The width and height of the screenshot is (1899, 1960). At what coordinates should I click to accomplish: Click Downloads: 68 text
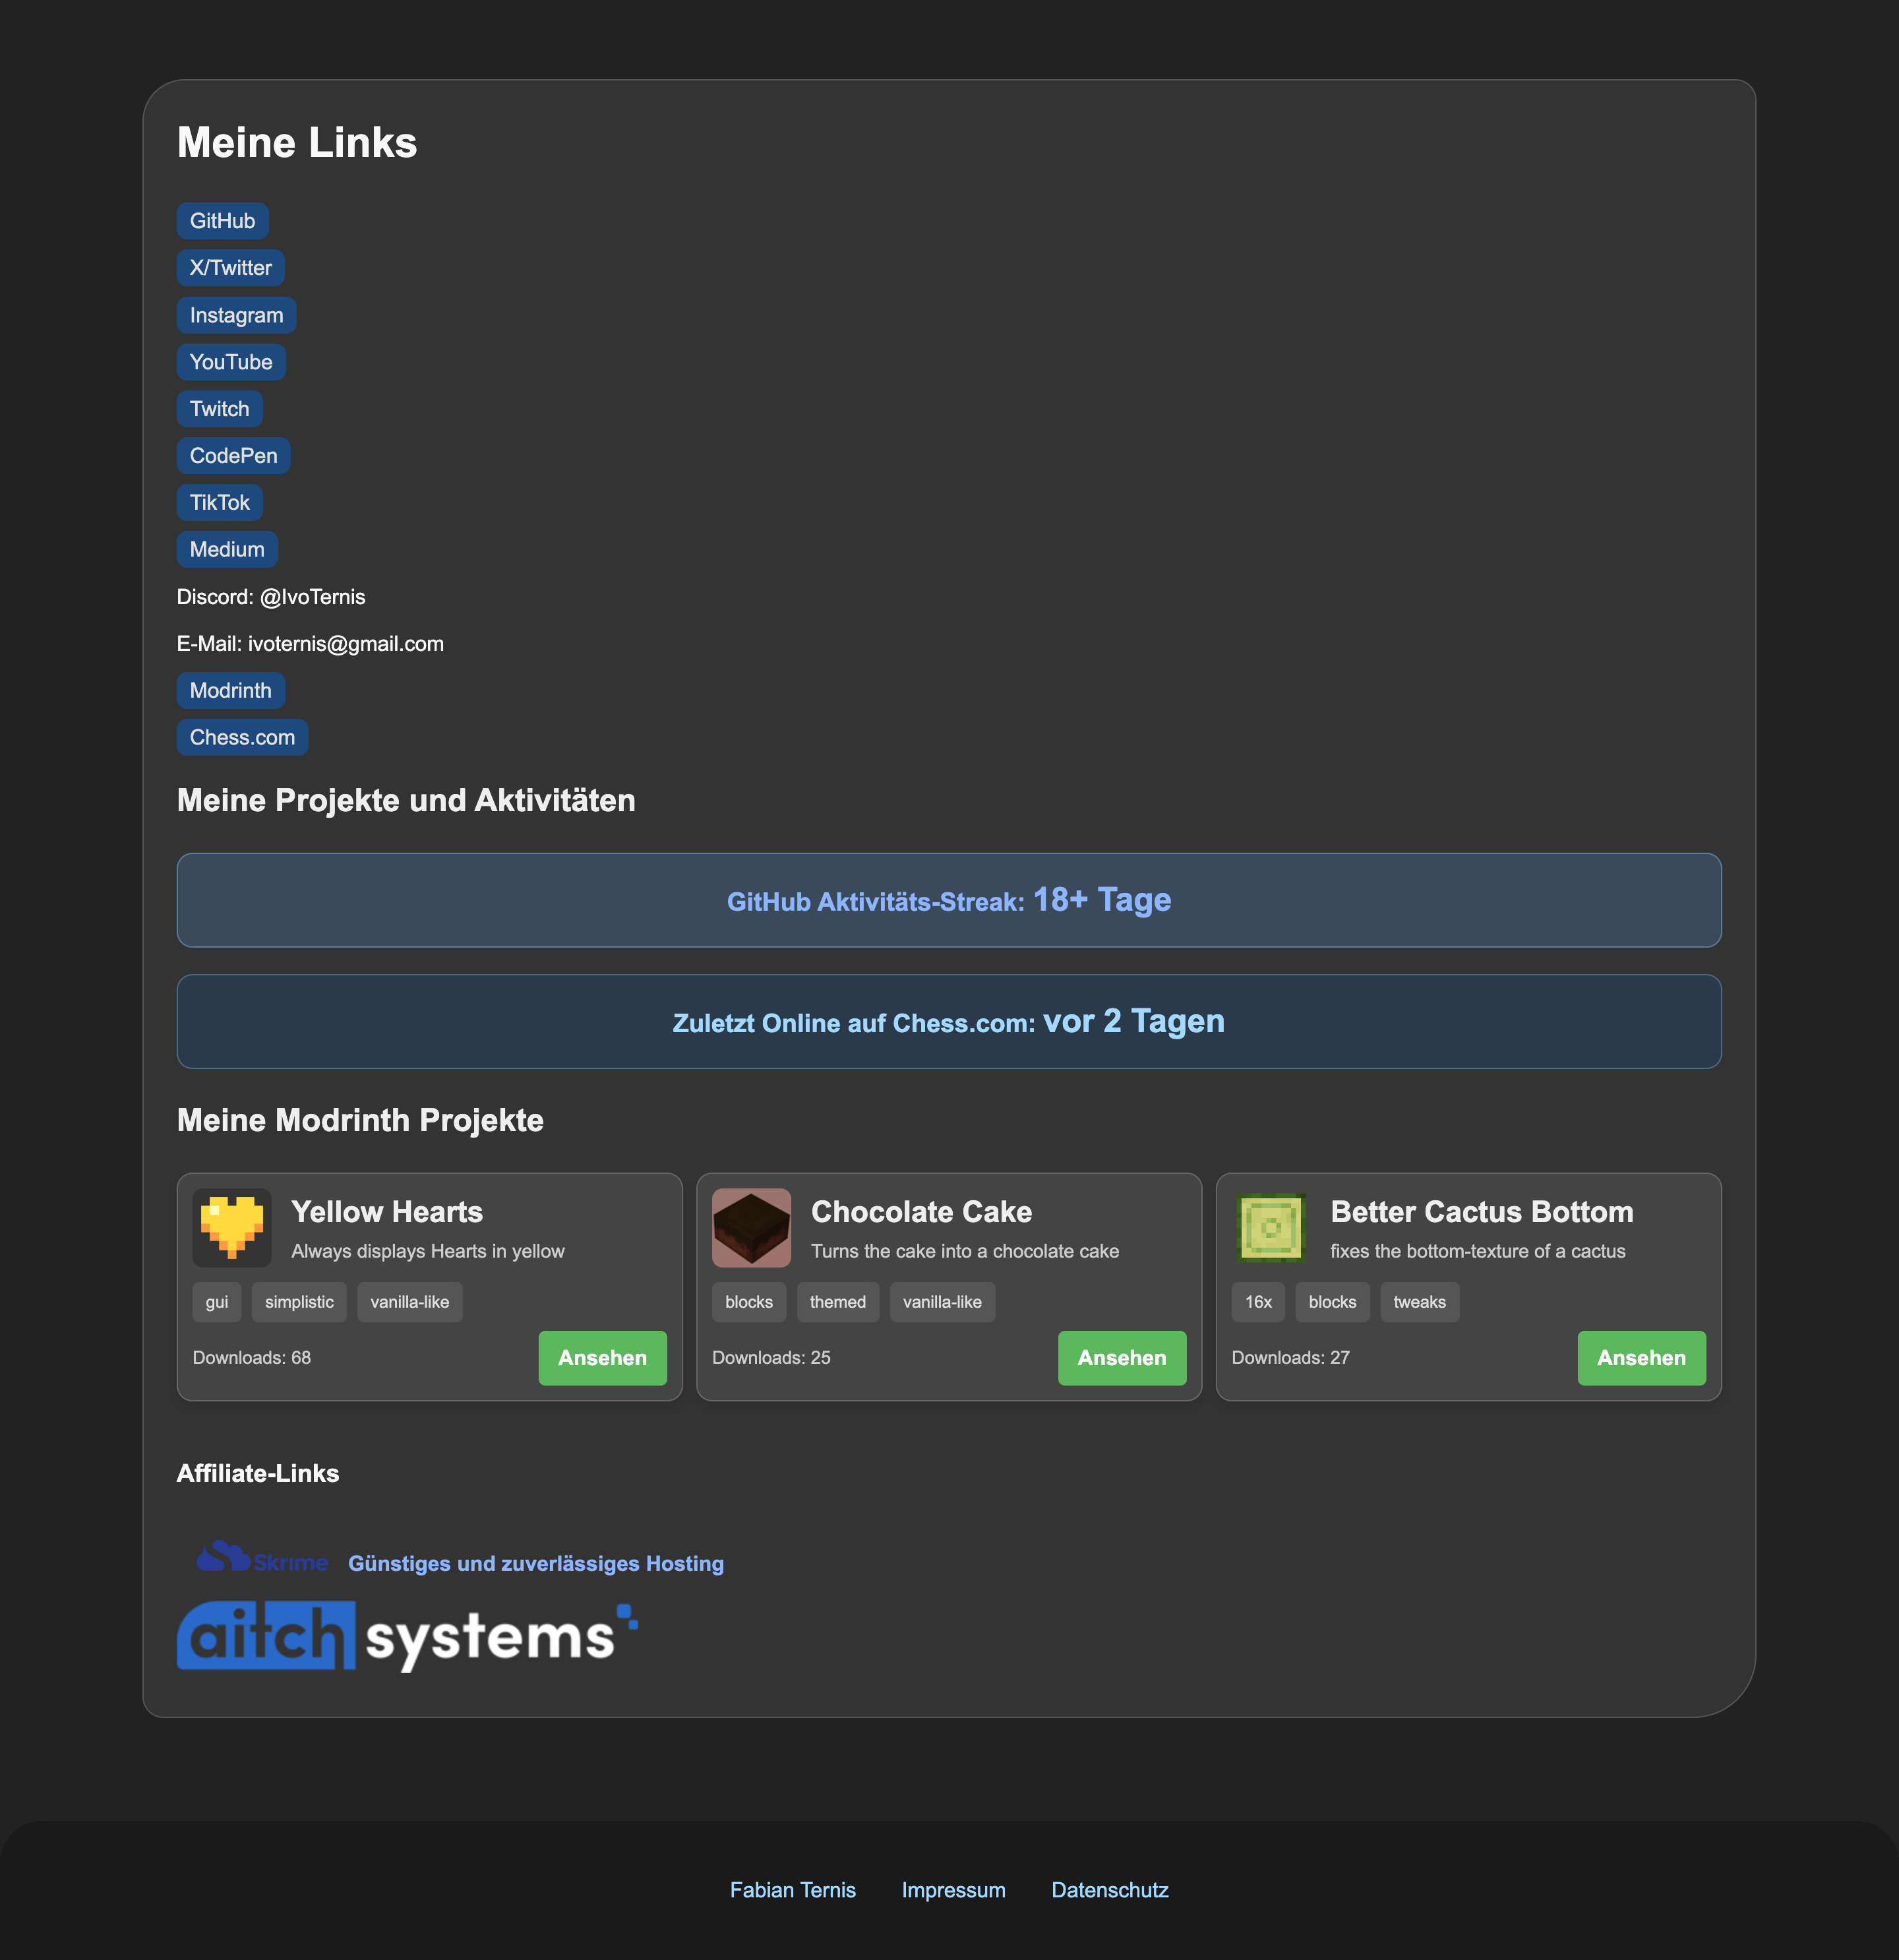[x=252, y=1358]
